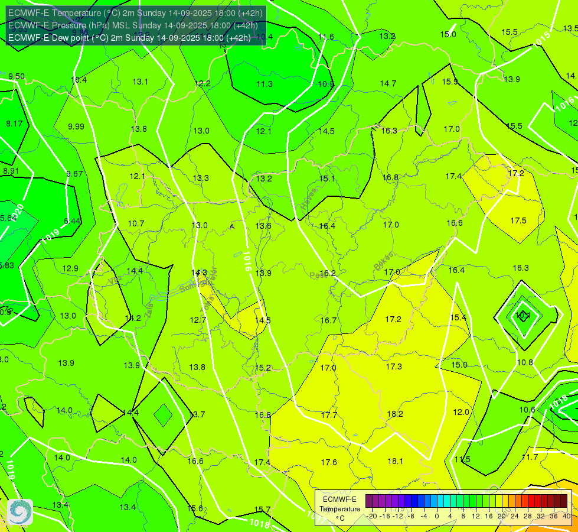
Task: Click the 15.2 temperature value
Action: [x=263, y=368]
